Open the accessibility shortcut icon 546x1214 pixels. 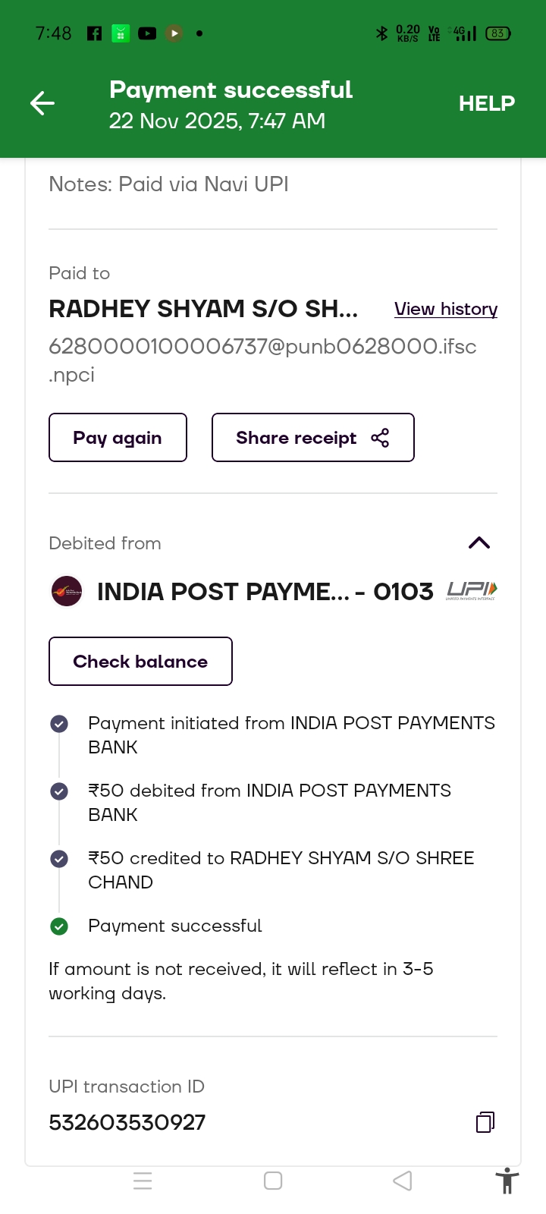pos(507,1181)
